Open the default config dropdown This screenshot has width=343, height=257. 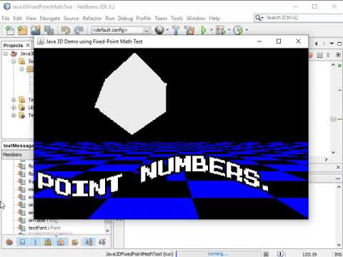coord(121,30)
